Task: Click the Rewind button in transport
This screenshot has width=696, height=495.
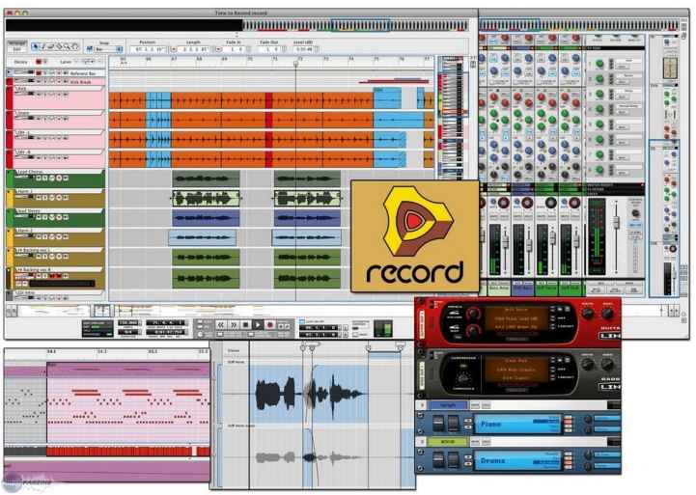Action: pyautogui.click(x=221, y=325)
